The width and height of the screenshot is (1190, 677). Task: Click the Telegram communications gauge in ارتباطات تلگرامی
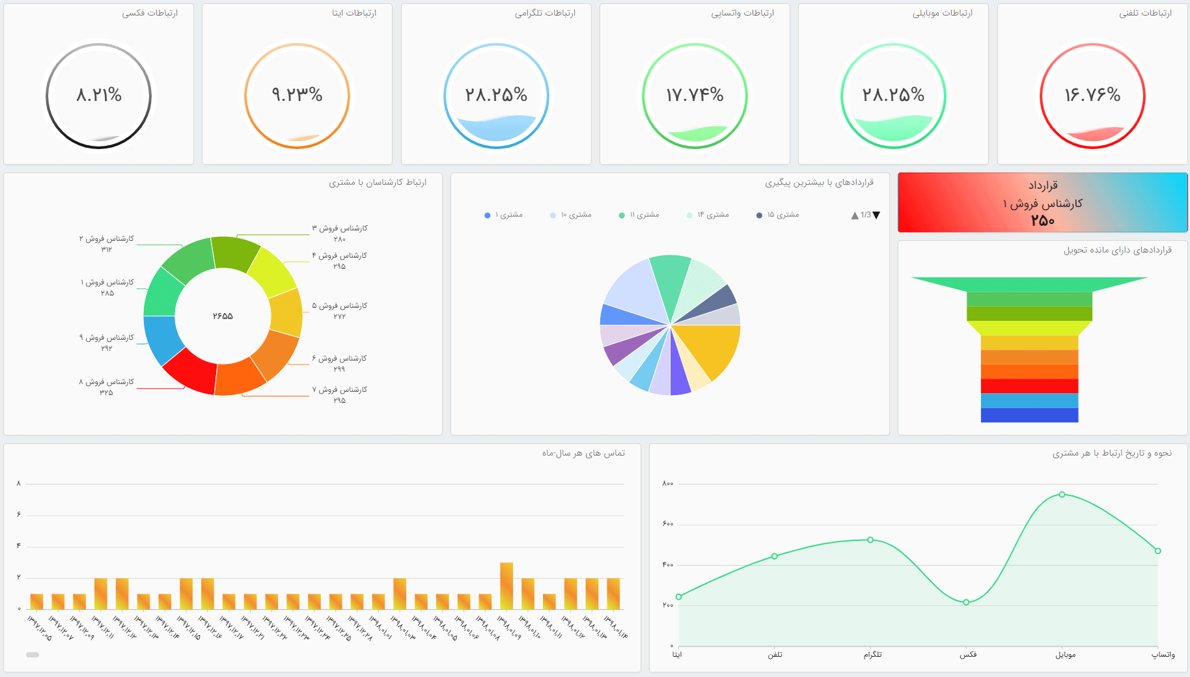[x=496, y=96]
